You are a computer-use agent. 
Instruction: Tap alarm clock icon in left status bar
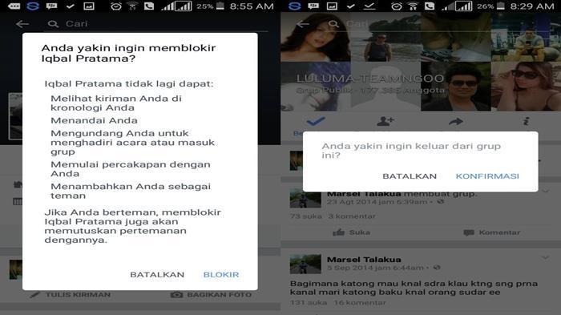click(x=115, y=6)
